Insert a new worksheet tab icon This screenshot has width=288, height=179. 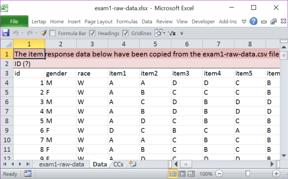(133, 164)
